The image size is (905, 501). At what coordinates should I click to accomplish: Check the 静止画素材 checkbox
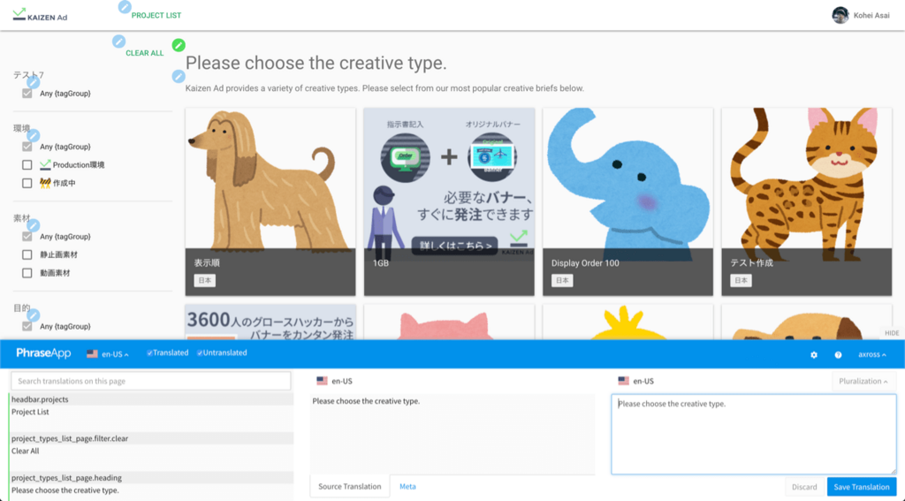pos(27,254)
